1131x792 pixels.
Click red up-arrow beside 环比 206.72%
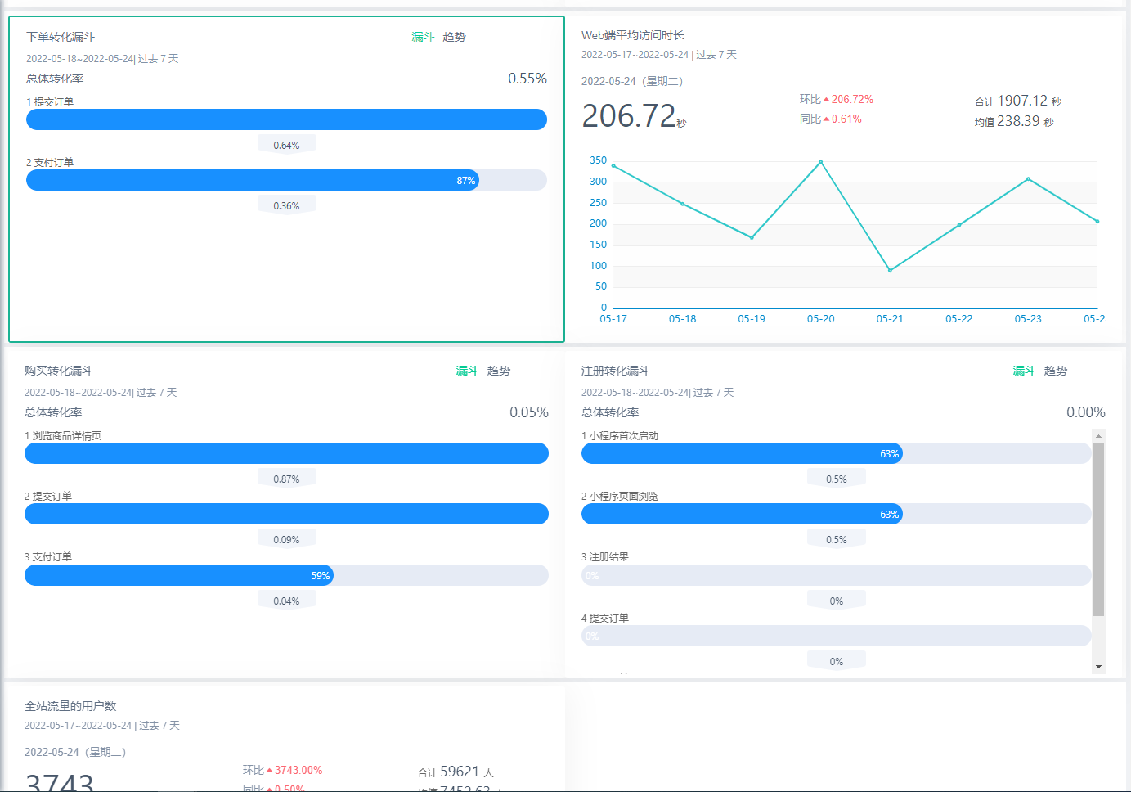coord(826,100)
